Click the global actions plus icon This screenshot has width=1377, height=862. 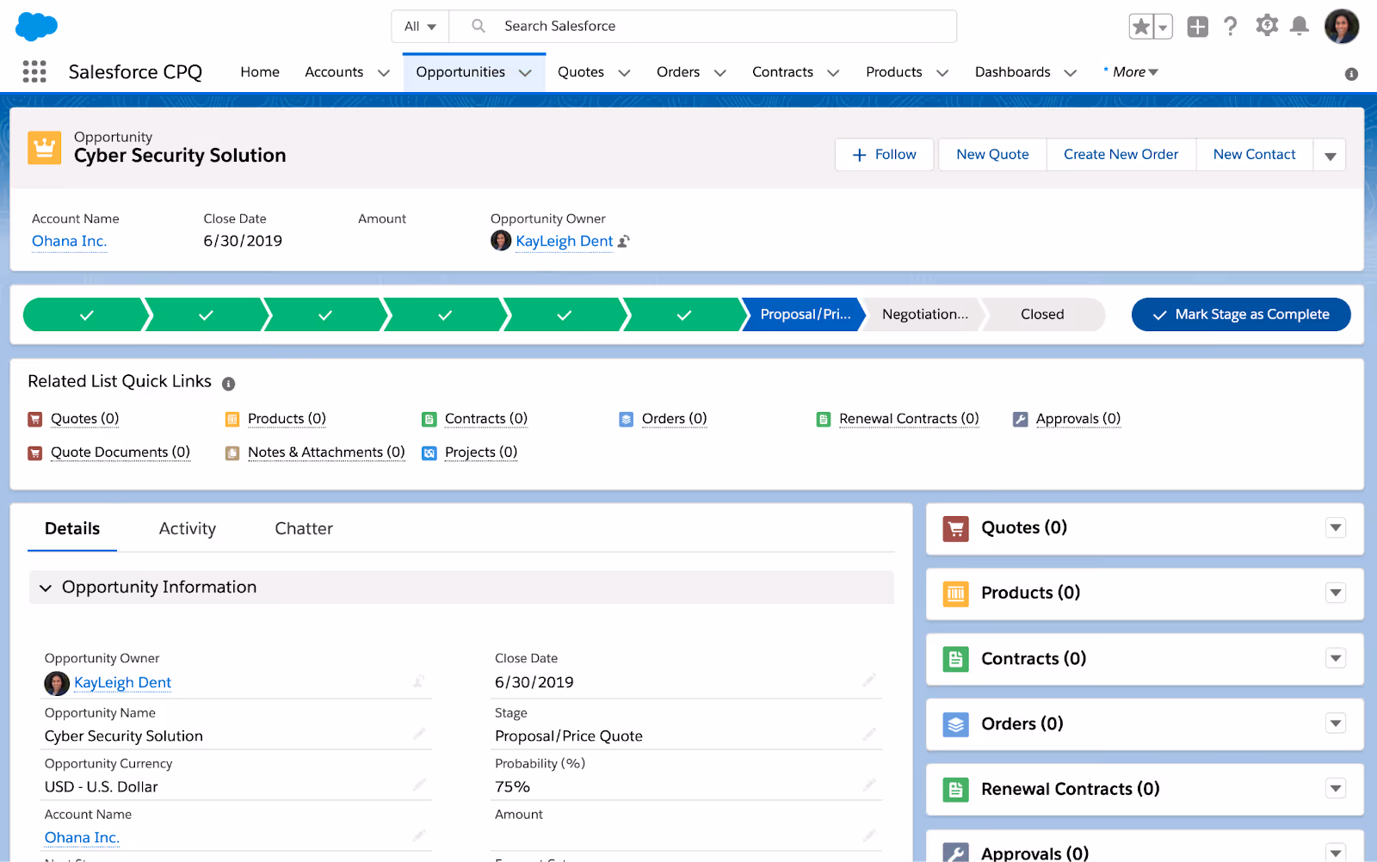(x=1197, y=27)
